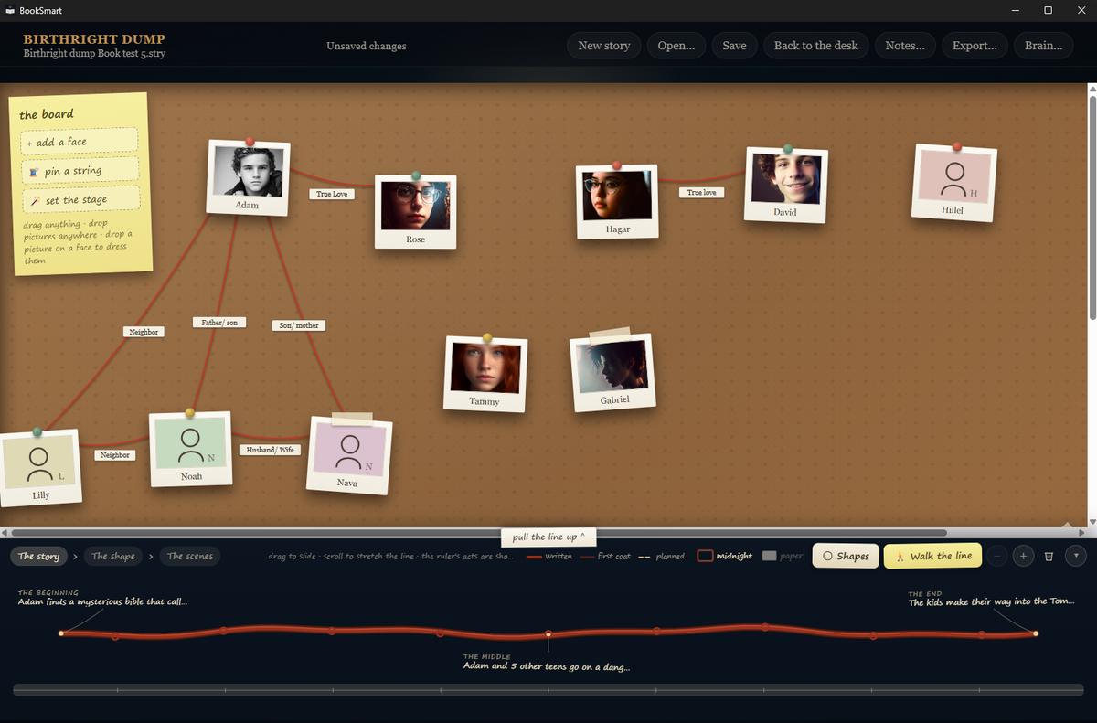Click the red pin on Adam's card

[249, 142]
